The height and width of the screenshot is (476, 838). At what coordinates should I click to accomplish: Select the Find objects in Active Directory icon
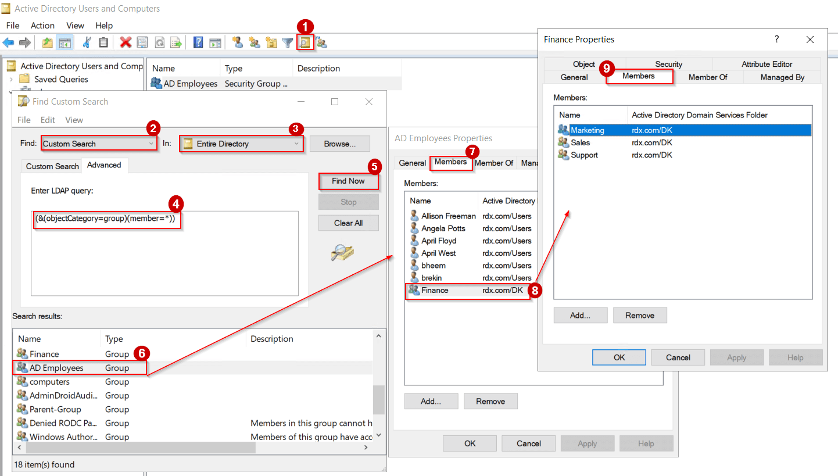pos(305,42)
